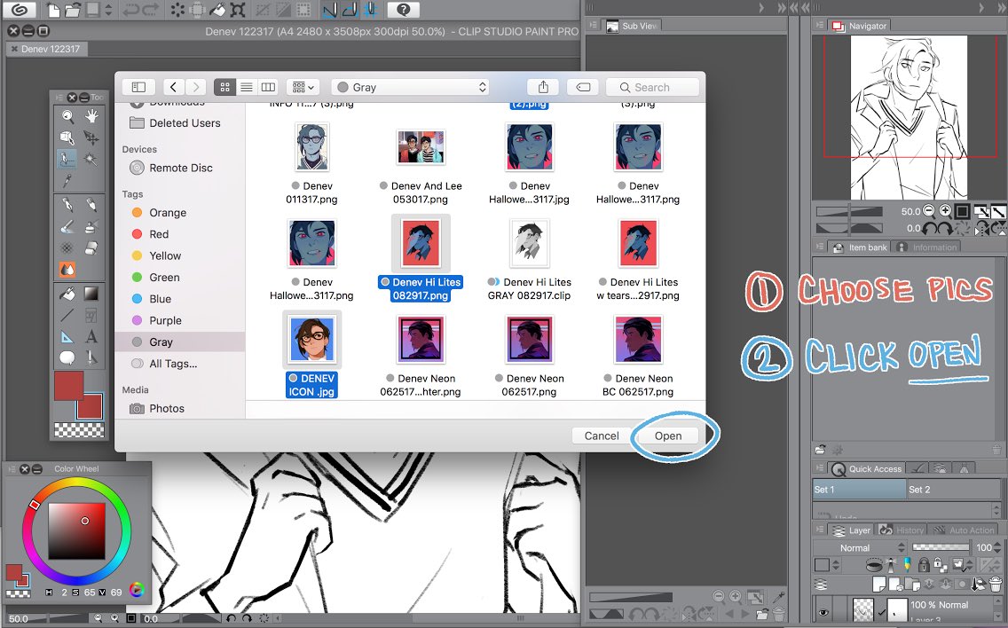This screenshot has height=628, width=1008.
Task: Toggle Layer 3 visibility eye icon
Action: click(x=823, y=612)
